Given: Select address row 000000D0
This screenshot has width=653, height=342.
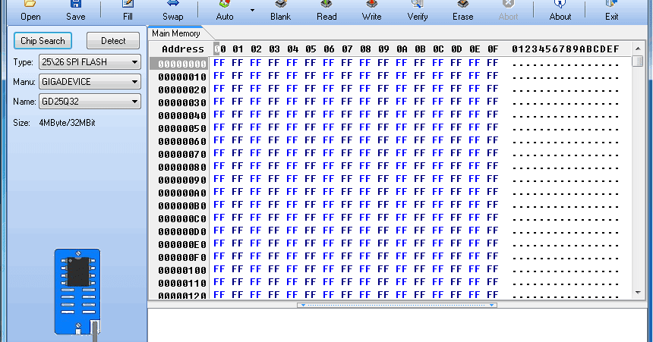Looking at the screenshot, I should pyautogui.click(x=182, y=232).
